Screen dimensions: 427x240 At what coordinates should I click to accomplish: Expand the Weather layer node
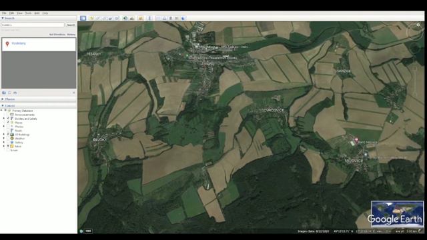(4, 138)
